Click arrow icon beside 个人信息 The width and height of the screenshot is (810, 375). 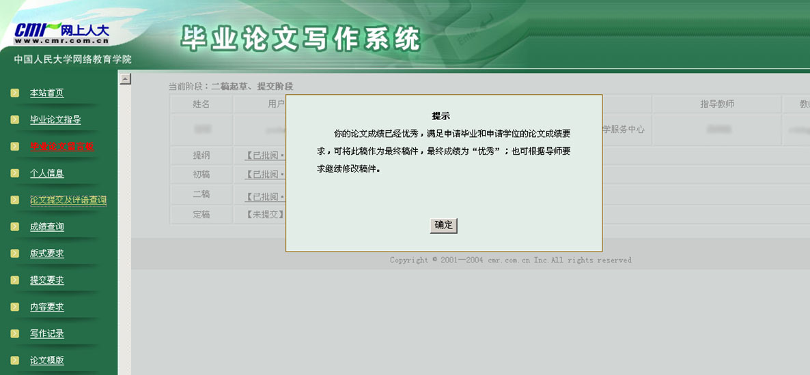pyautogui.click(x=15, y=173)
